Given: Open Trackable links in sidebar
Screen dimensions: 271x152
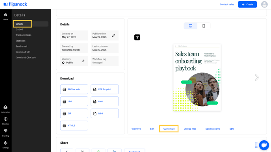Looking at the screenshot, I should pyautogui.click(x=23, y=35).
